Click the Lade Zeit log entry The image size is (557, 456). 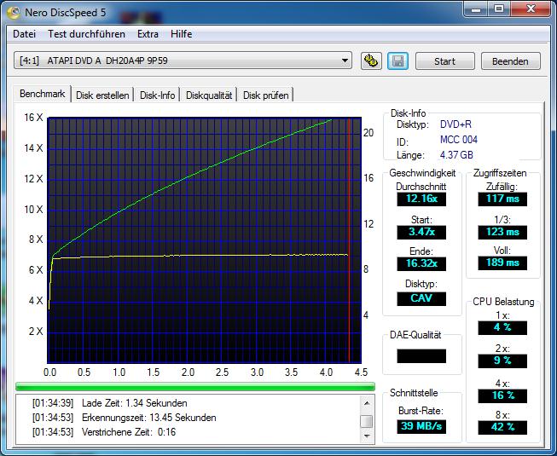110,403
